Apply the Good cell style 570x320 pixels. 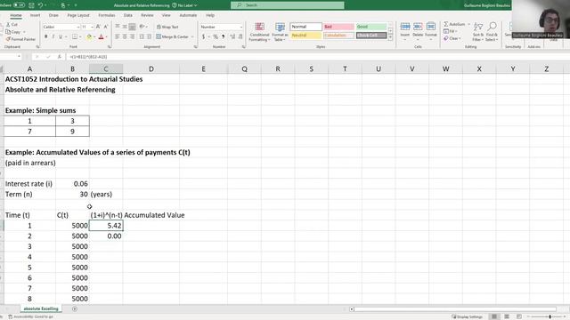click(370, 27)
